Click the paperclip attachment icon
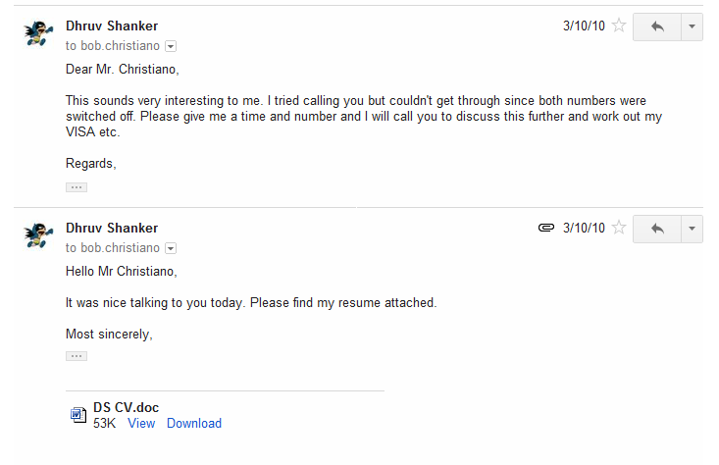The image size is (719, 465). click(546, 228)
